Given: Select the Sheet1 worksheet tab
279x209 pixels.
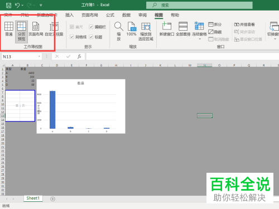Looking at the screenshot, I should point(33,198).
